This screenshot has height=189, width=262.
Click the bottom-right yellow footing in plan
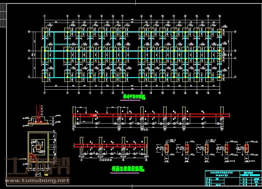click(220, 78)
